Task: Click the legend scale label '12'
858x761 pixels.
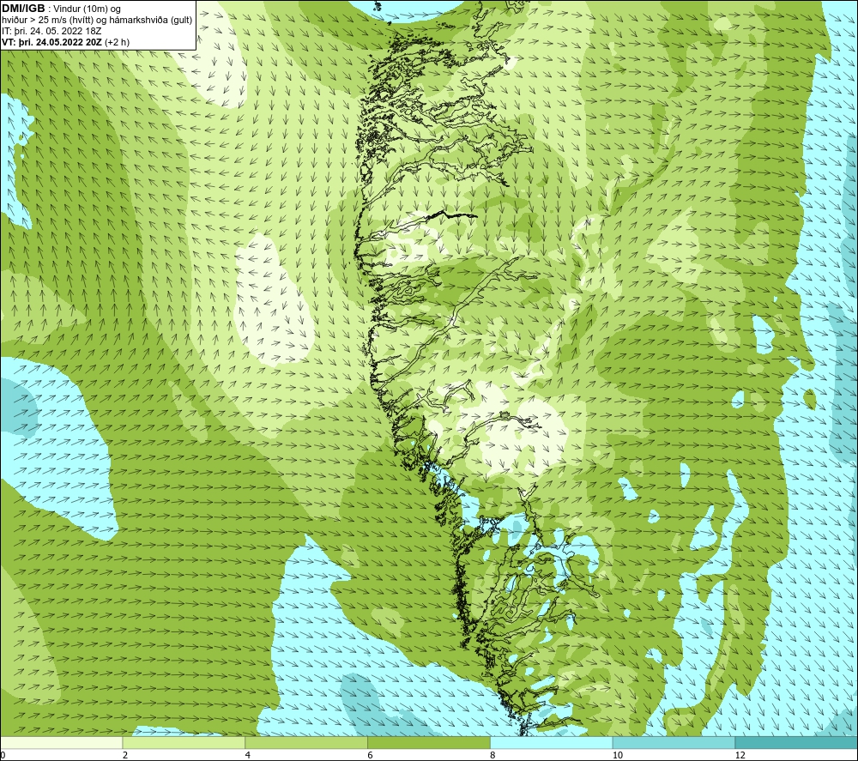Action: (740, 755)
